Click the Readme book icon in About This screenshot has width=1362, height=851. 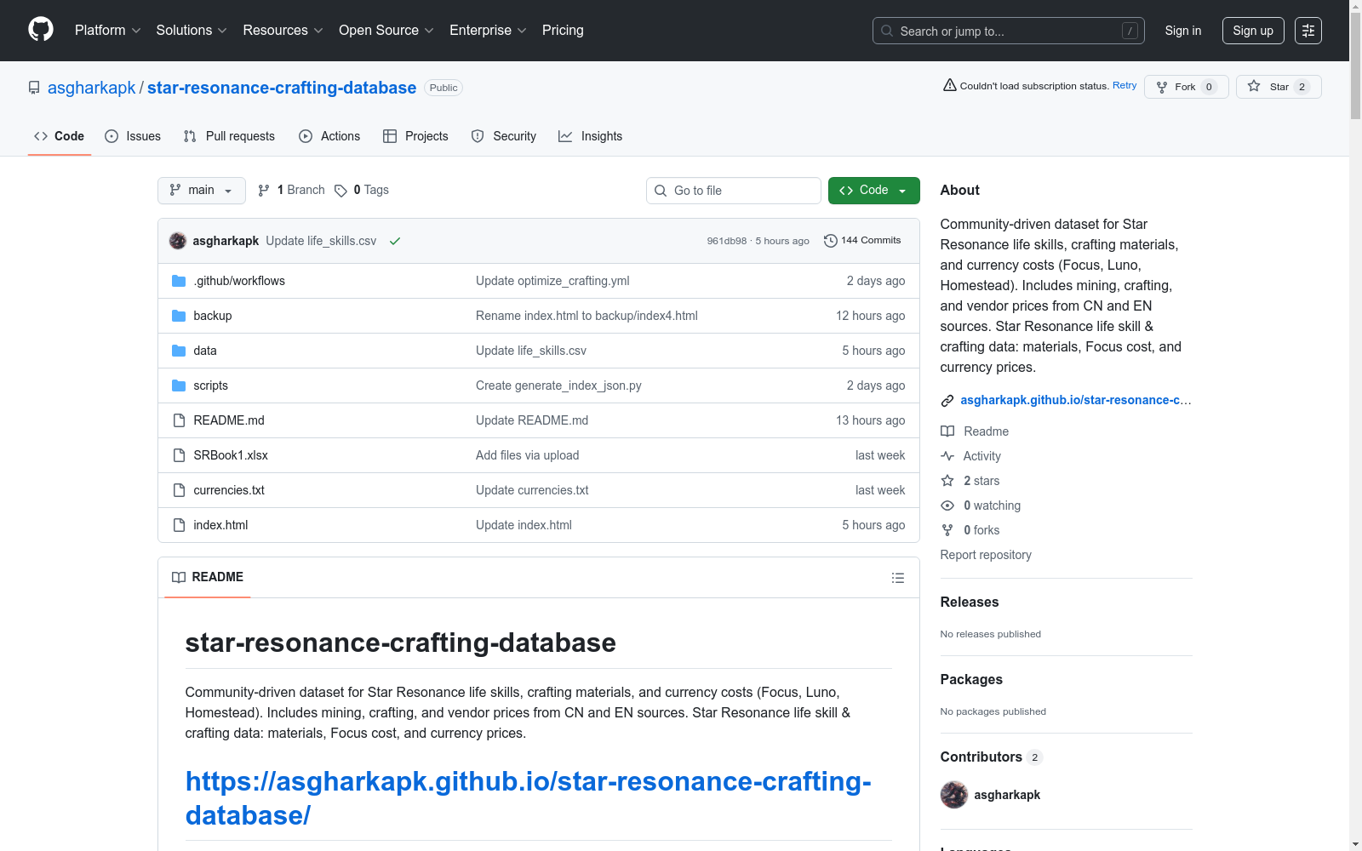coord(947,431)
